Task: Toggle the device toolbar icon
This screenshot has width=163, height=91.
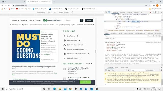Action: pyautogui.click(x=109, y=12)
